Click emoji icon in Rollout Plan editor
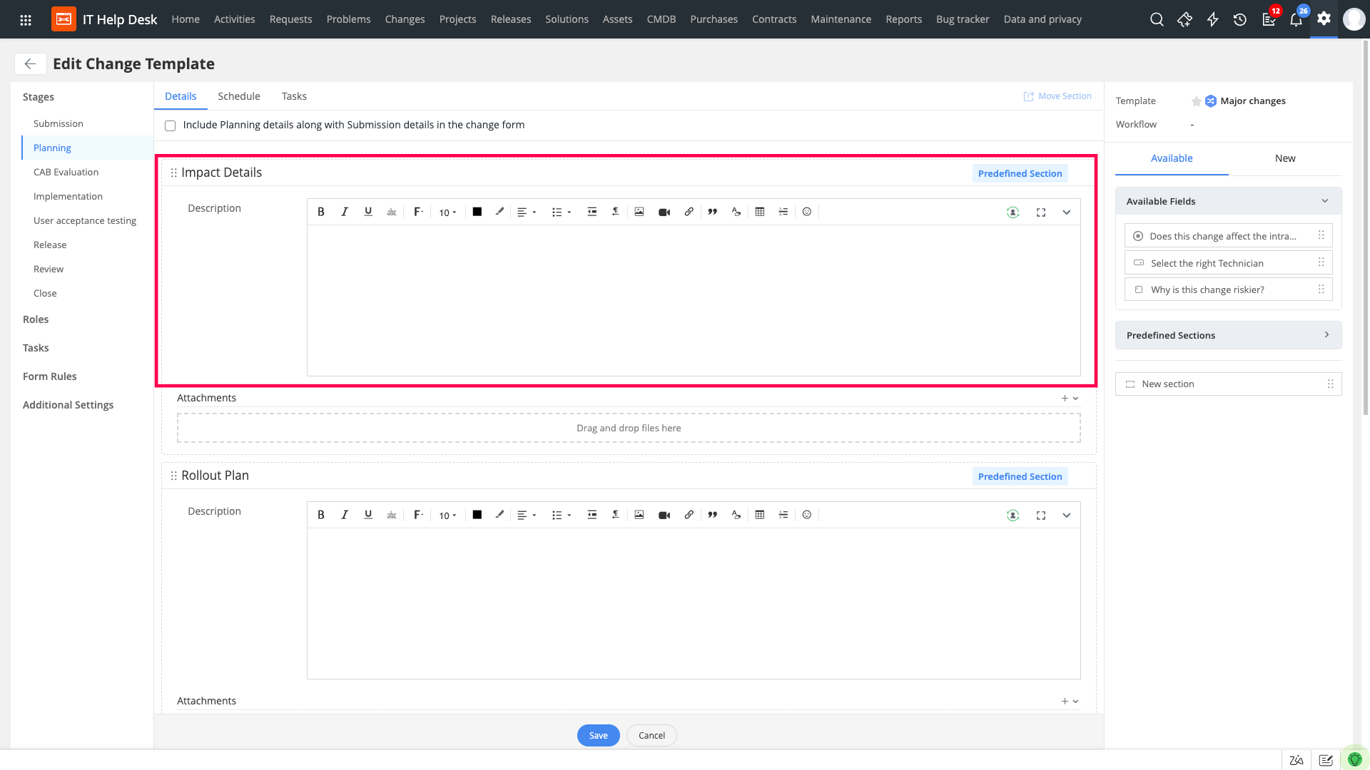 point(807,515)
